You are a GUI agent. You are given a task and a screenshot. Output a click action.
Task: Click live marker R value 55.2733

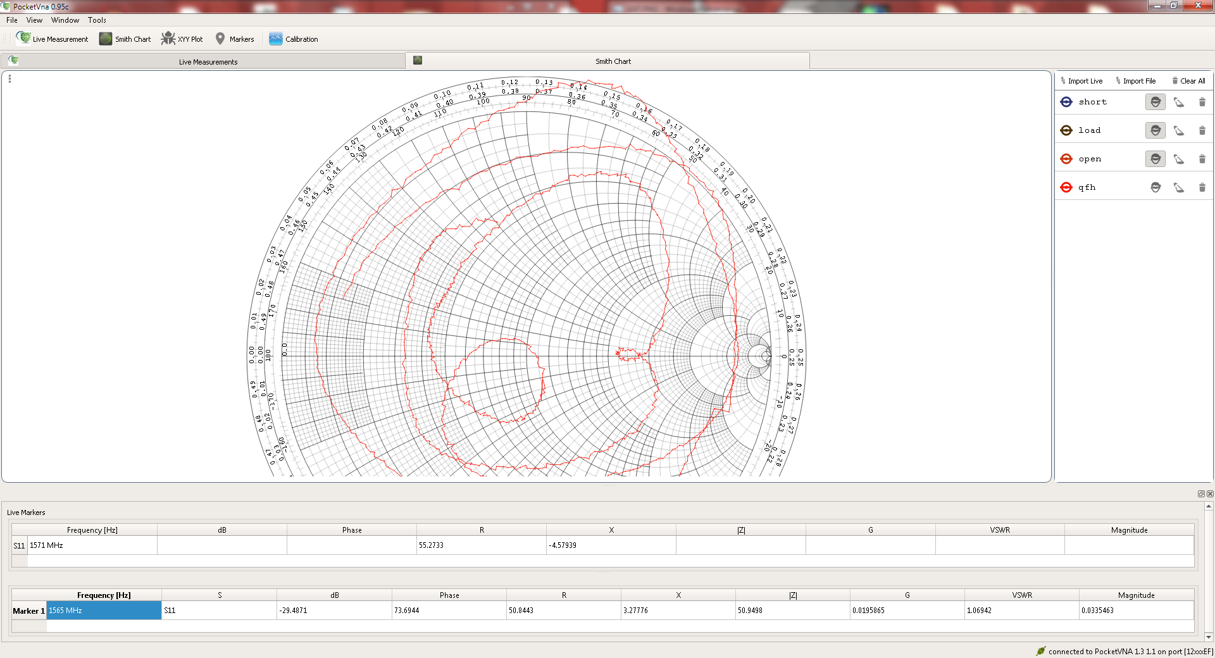click(482, 545)
